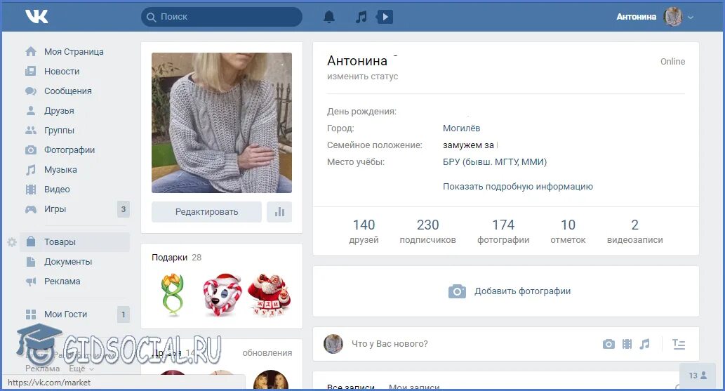Open profile statistics bar chart icon

click(279, 212)
